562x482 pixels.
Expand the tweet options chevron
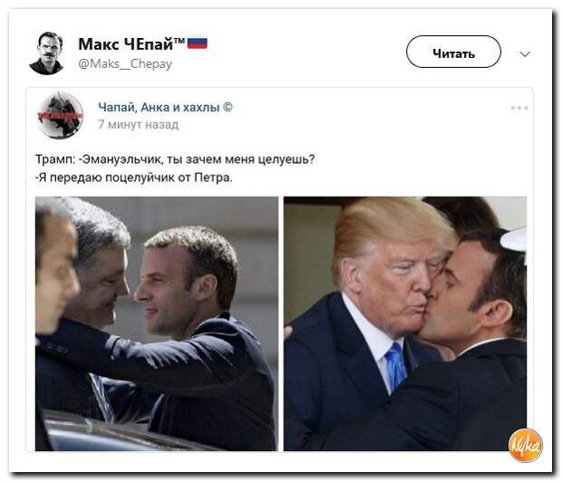(x=524, y=54)
